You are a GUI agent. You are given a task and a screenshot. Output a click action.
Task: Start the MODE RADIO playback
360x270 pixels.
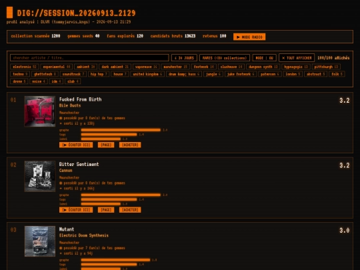[x=249, y=37]
